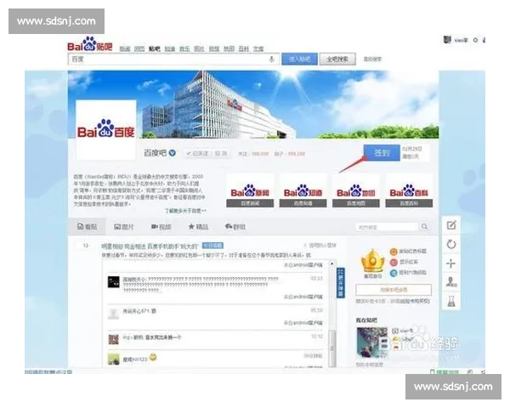
Task: Focus the top search field containing 百度
Action: (x=173, y=59)
